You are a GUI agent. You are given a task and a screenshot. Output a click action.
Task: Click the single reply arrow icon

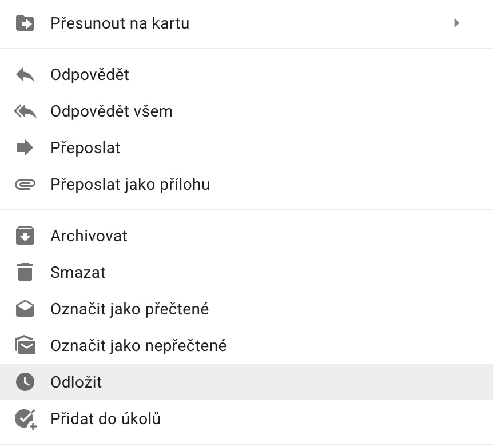[25, 75]
